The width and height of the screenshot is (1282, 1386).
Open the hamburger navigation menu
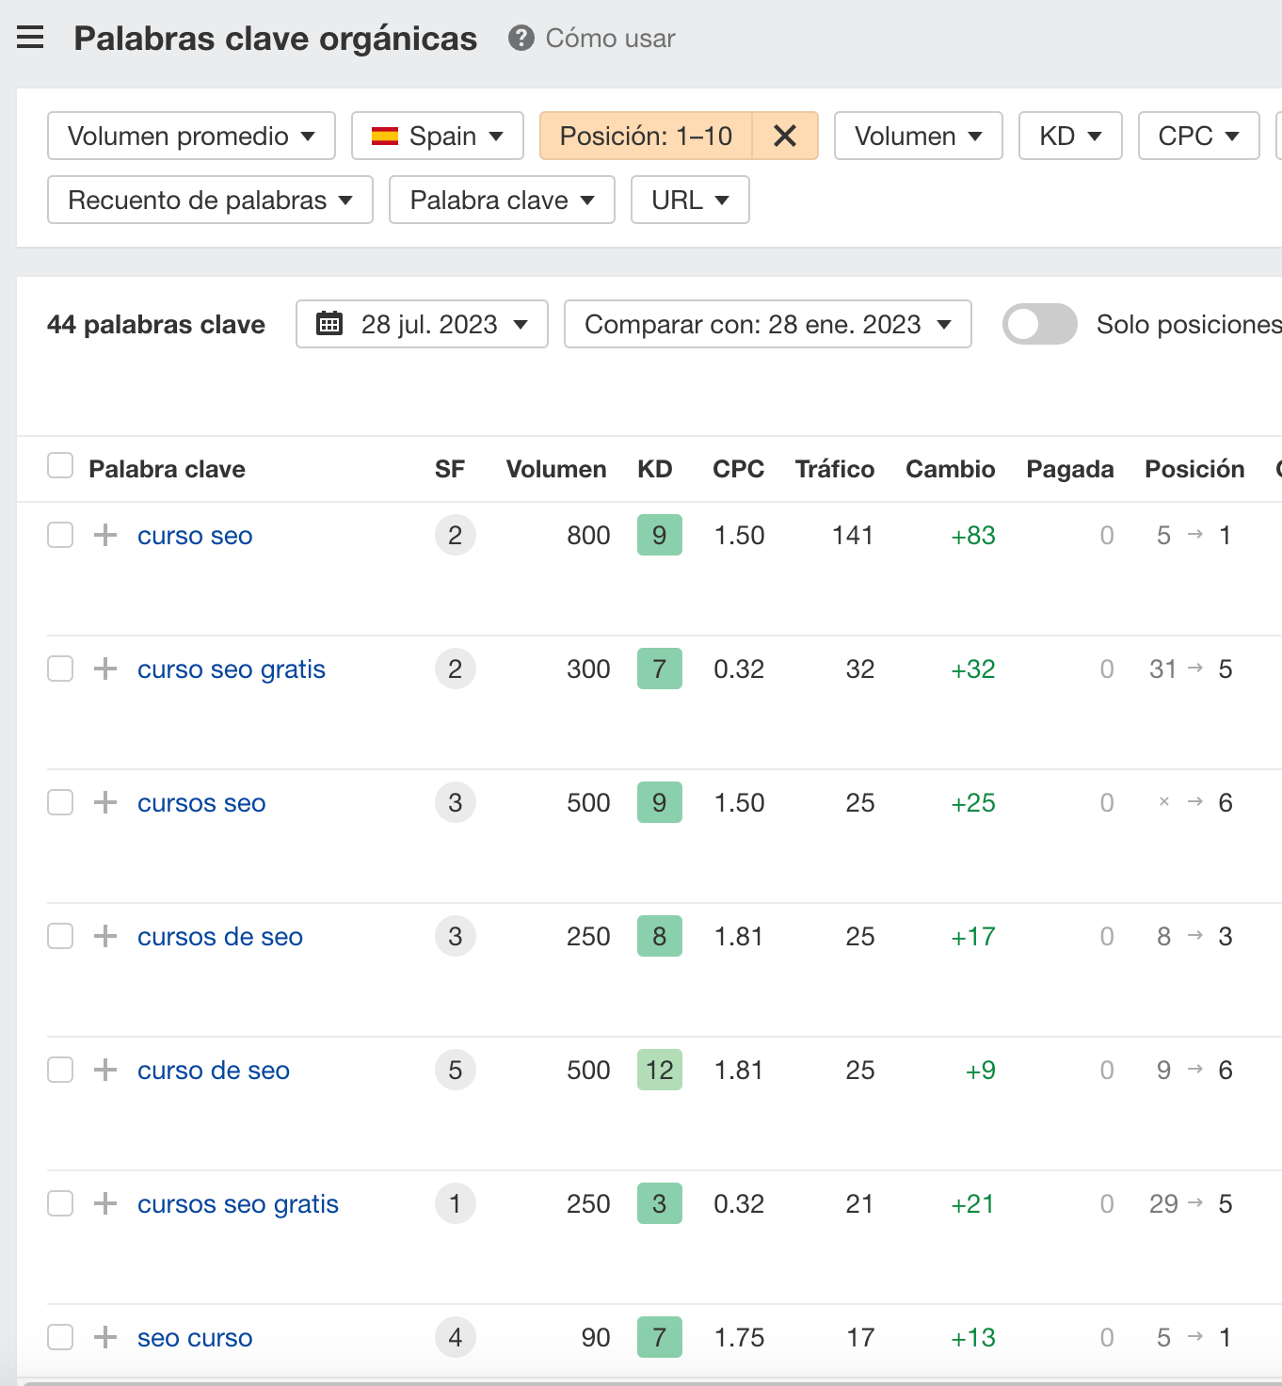30,37
